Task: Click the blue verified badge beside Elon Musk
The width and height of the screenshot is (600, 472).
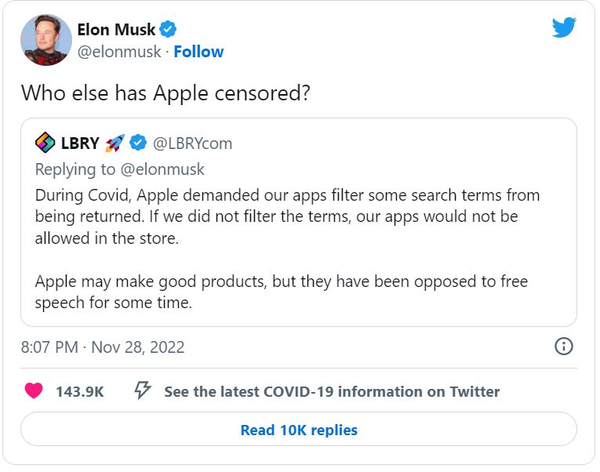Action: [168, 30]
